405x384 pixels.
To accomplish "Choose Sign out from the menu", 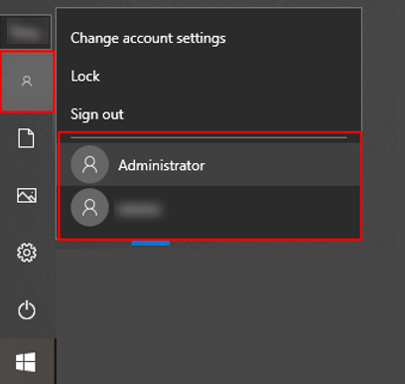I will [x=97, y=114].
